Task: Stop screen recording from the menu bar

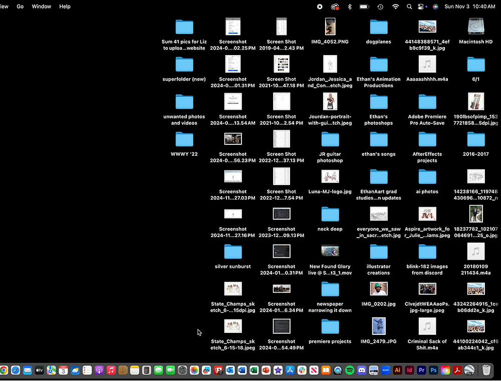Action: pos(320,7)
